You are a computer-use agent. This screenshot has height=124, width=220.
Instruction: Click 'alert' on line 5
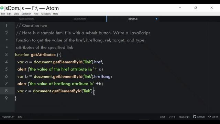(22, 69)
